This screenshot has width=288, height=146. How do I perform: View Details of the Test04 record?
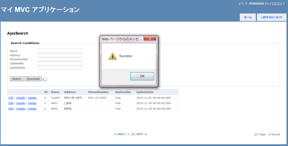click(21, 98)
